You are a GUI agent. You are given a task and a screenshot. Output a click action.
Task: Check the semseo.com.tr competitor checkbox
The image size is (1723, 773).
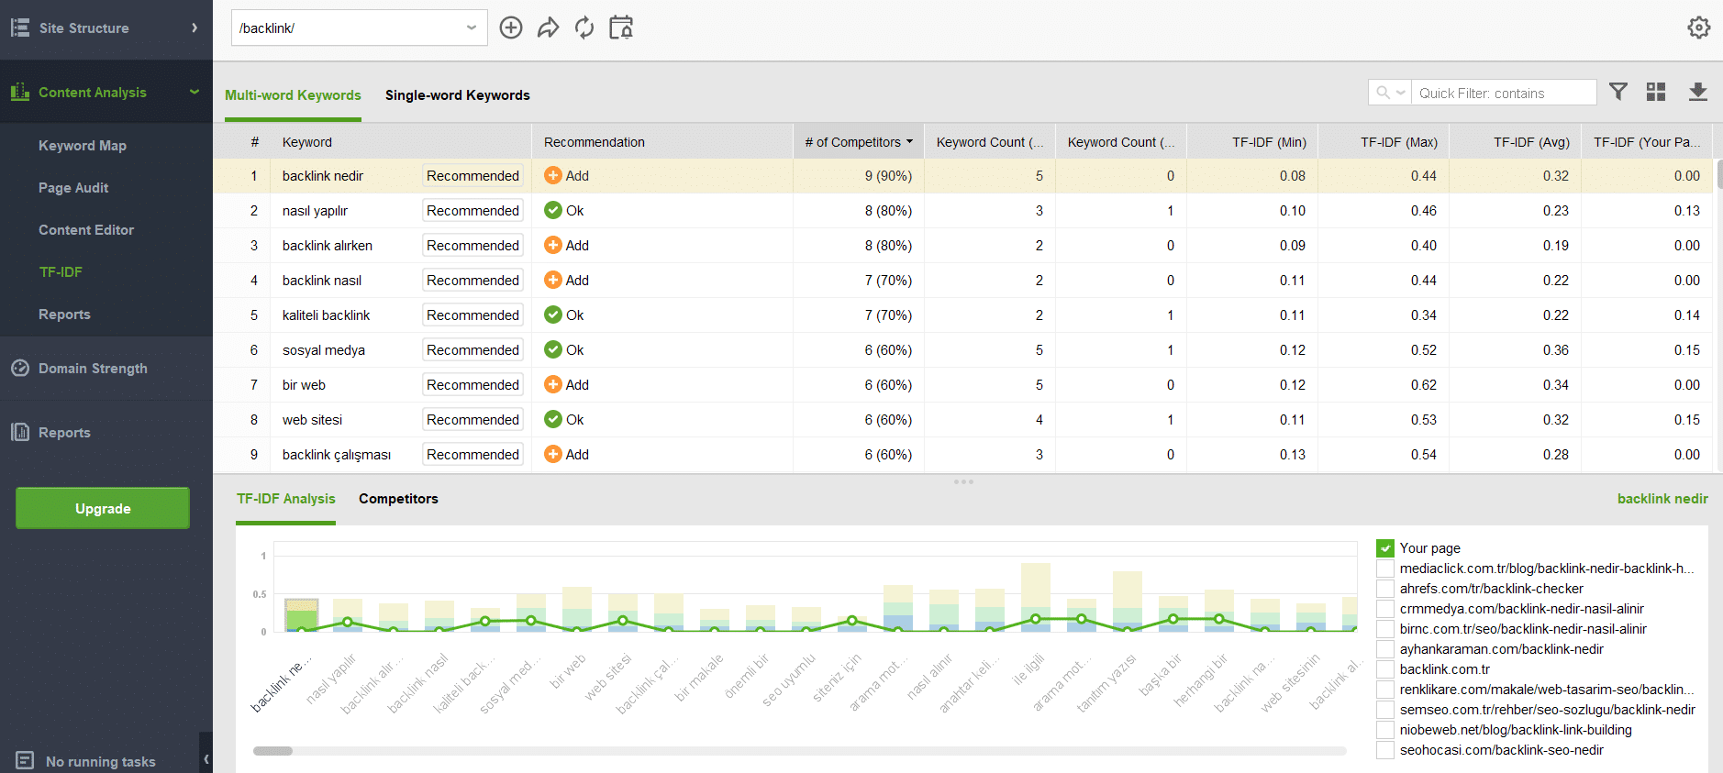click(x=1385, y=710)
